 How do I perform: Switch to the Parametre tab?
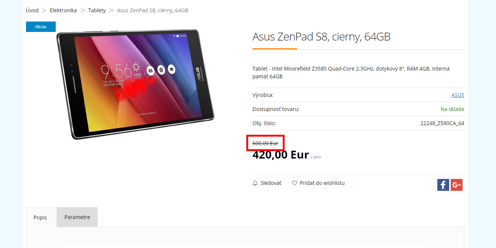tap(77, 217)
